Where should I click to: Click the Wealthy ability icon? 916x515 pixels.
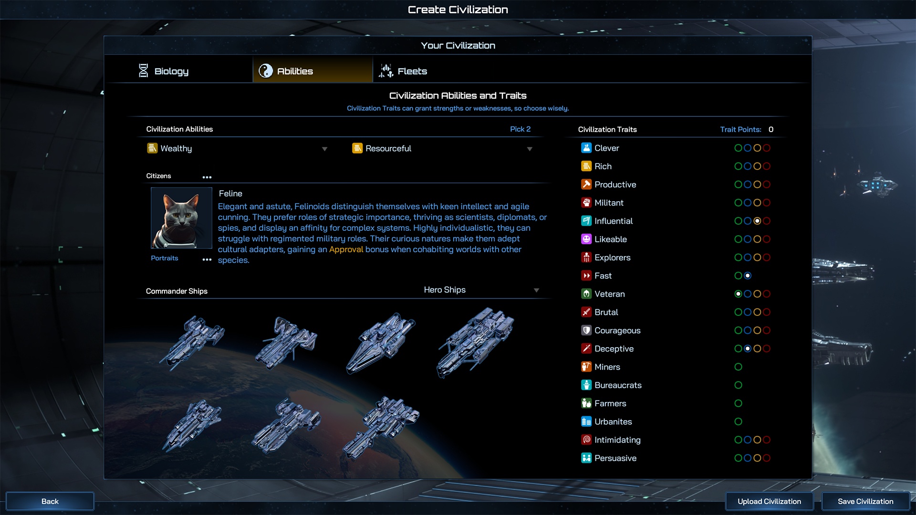click(152, 148)
